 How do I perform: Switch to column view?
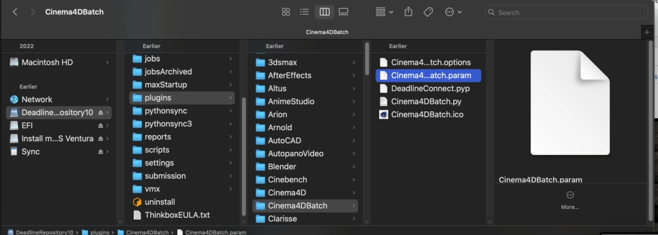[325, 12]
